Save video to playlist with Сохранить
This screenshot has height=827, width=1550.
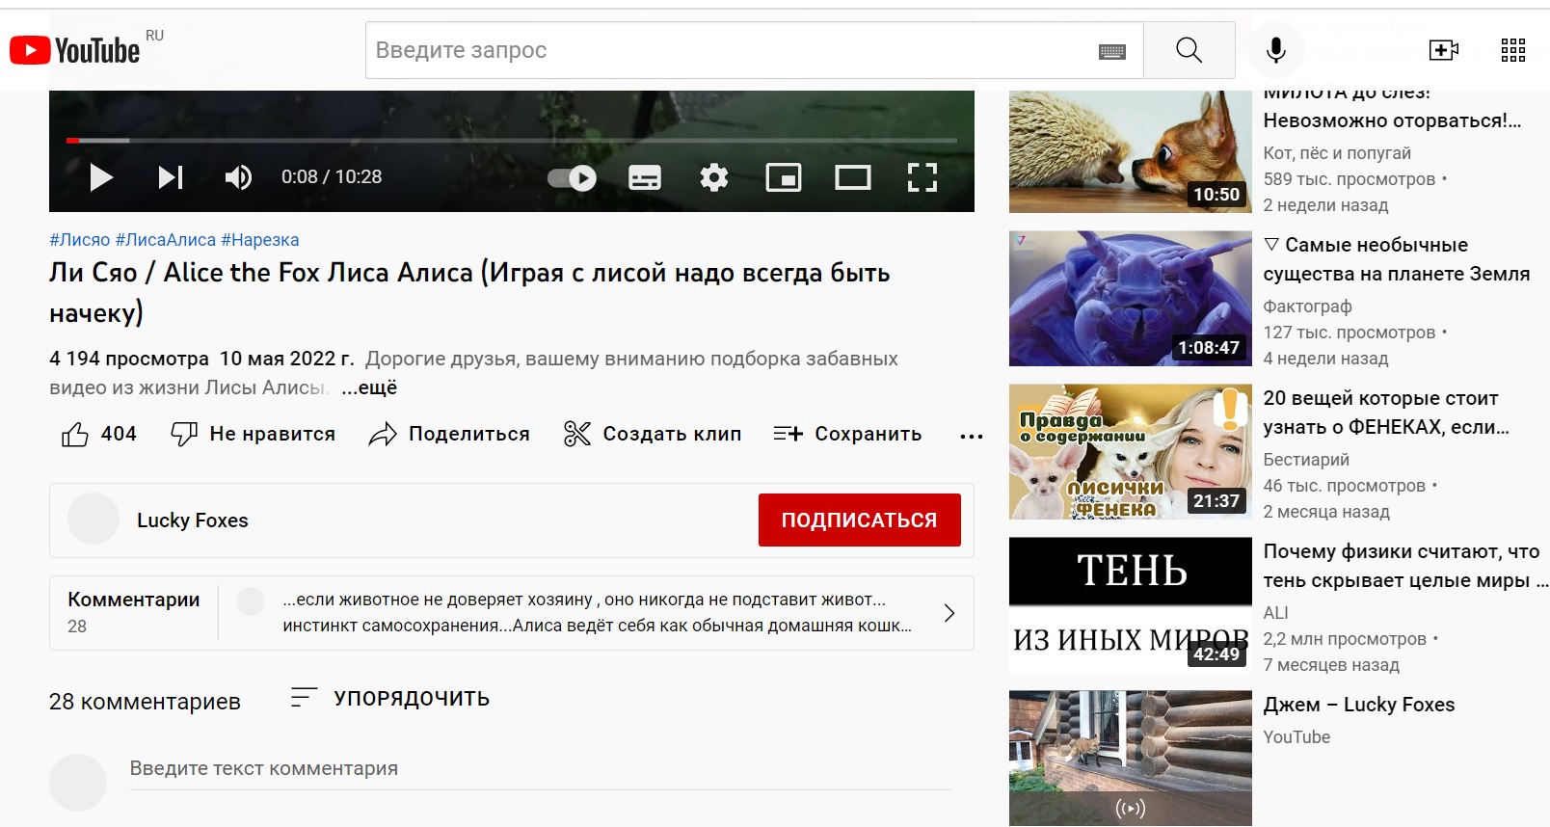(x=847, y=434)
